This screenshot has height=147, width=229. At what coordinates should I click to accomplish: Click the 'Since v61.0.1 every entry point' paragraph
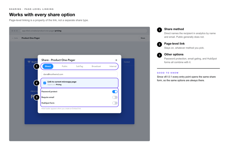coord(186,79)
